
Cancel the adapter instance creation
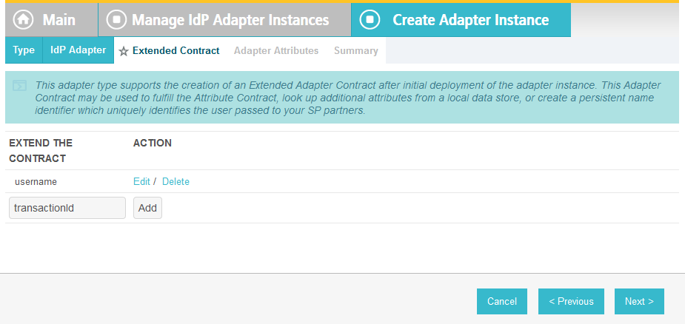(x=502, y=301)
